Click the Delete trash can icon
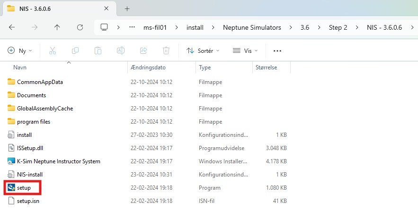Image resolution: width=418 pixels, height=210 pixels. pyautogui.click(x=166, y=50)
